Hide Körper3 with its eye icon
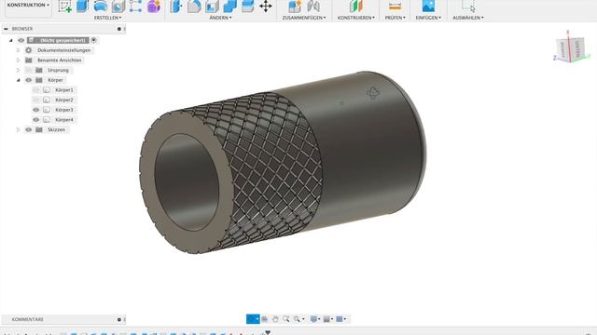The image size is (597, 335). coord(35,110)
